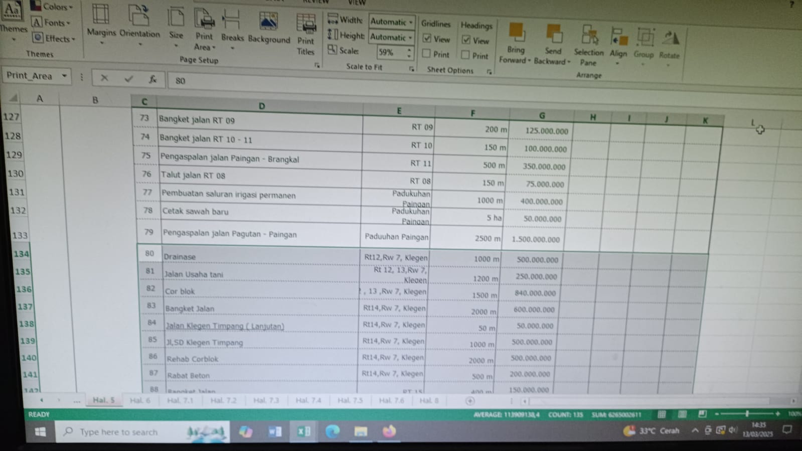Screen dimensions: 802x451
Task: Open Excel Help question mark
Action: (791, 5)
